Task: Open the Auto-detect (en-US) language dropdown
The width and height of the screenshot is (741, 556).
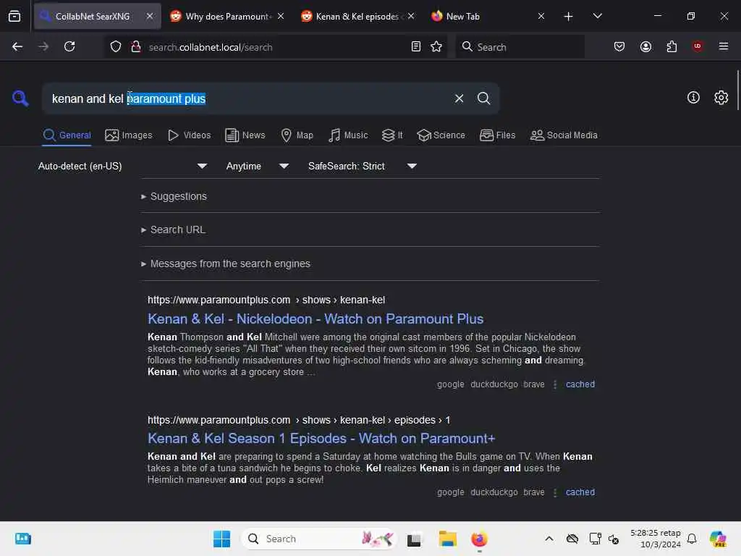Action: [x=123, y=166]
